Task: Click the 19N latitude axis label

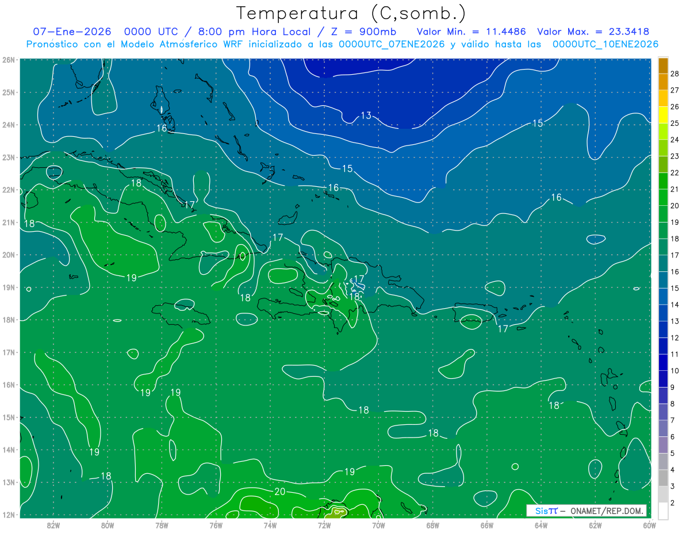Action: tap(9, 287)
